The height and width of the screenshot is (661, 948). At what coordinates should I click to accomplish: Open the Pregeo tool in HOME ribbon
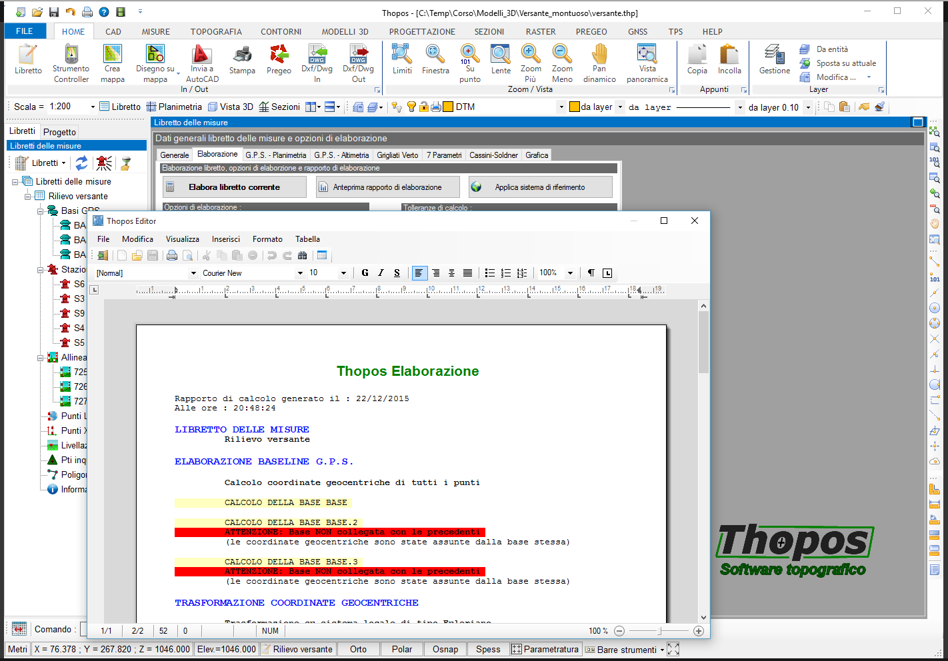click(279, 59)
